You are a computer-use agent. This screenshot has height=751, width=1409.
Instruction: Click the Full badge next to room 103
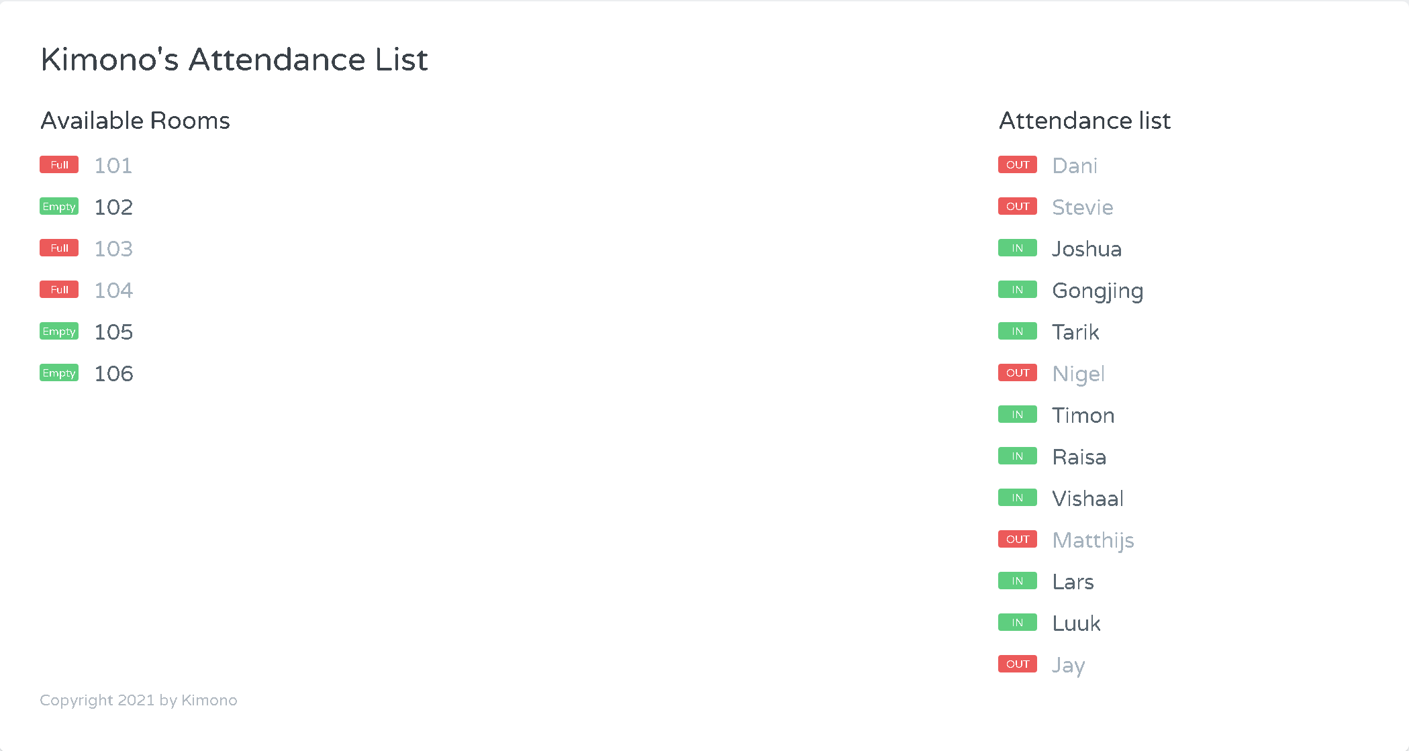(59, 248)
